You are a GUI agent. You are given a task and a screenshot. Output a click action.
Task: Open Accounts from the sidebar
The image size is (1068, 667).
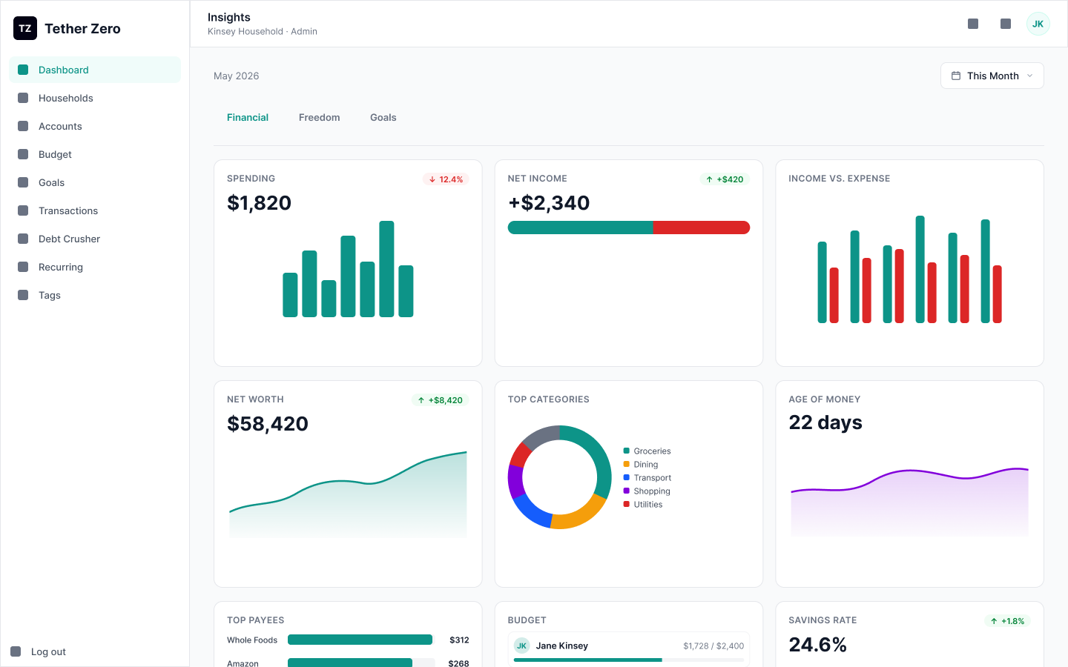pyautogui.click(x=95, y=126)
